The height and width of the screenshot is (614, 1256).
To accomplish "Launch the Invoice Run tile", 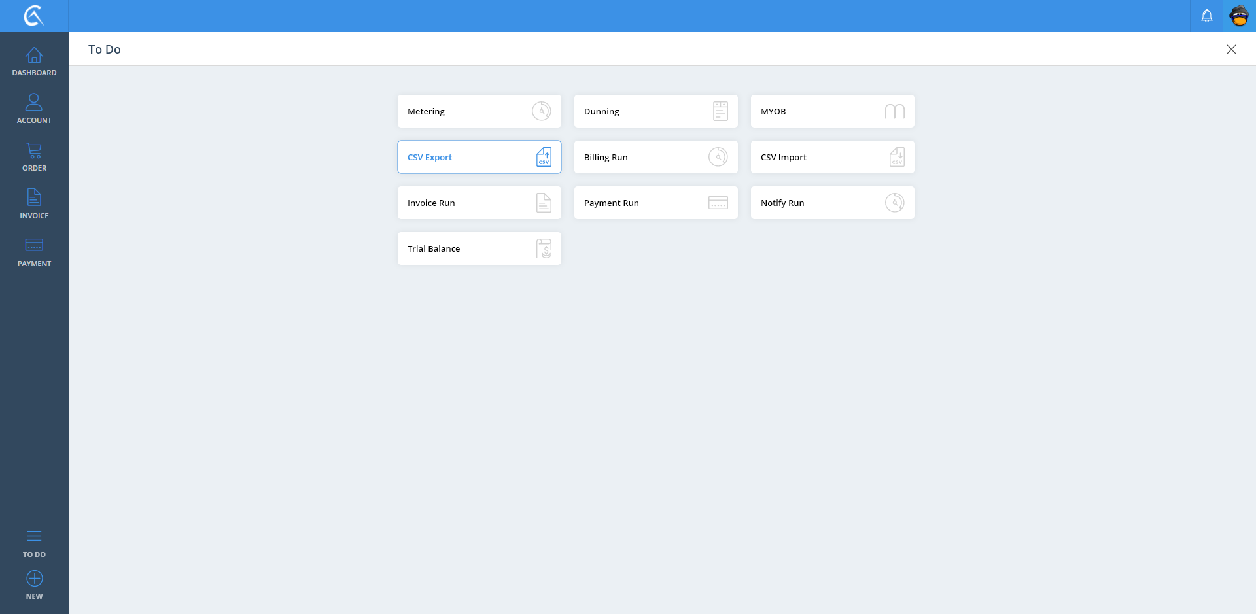I will (479, 203).
